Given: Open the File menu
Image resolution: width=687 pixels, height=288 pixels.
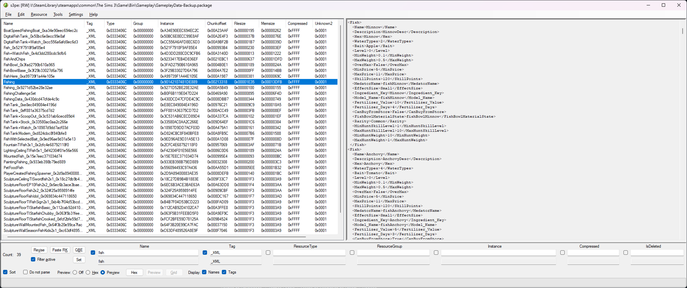Looking at the screenshot, I should 8,14.
